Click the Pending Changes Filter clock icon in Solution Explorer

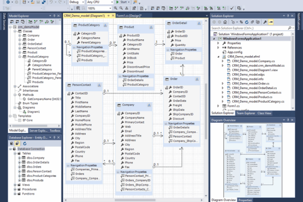click(233, 22)
